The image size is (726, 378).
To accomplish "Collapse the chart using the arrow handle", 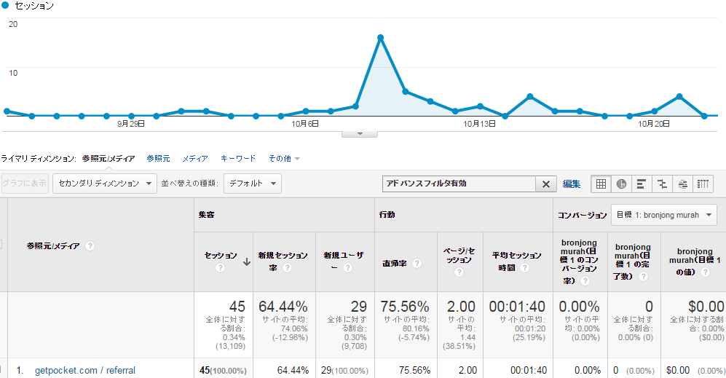I will [360, 134].
